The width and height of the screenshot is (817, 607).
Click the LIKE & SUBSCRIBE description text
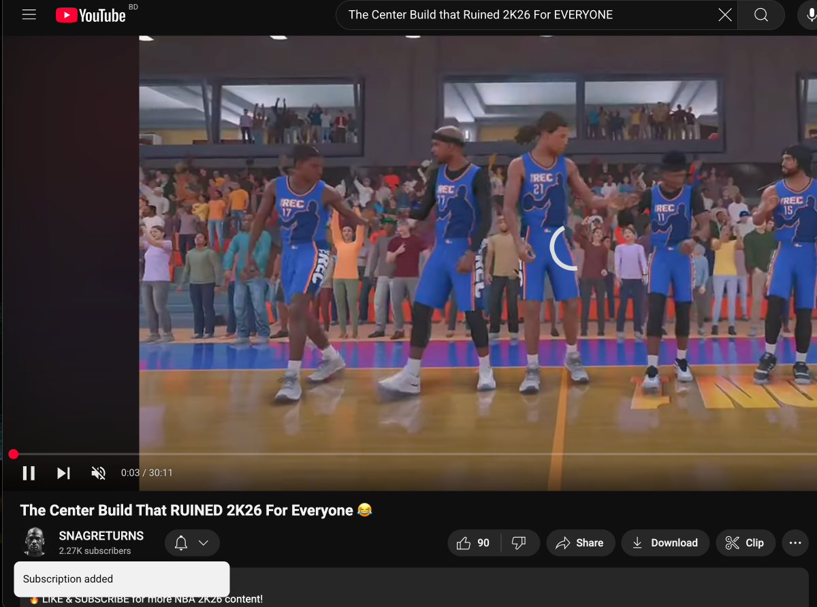click(146, 600)
